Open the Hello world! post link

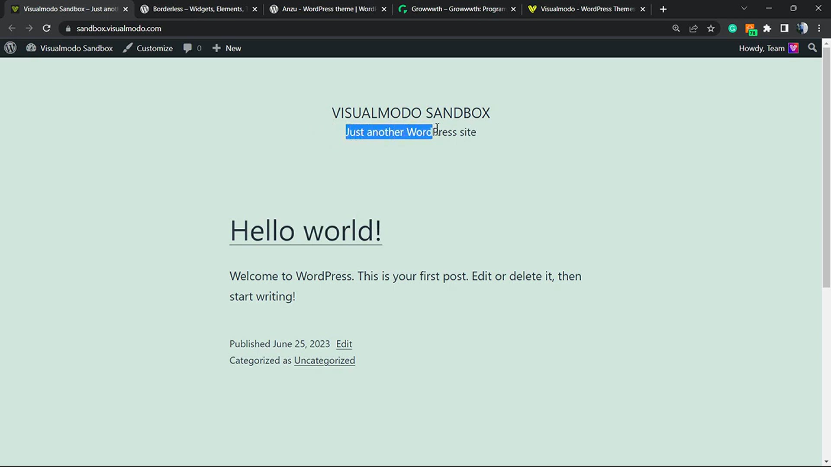306,230
